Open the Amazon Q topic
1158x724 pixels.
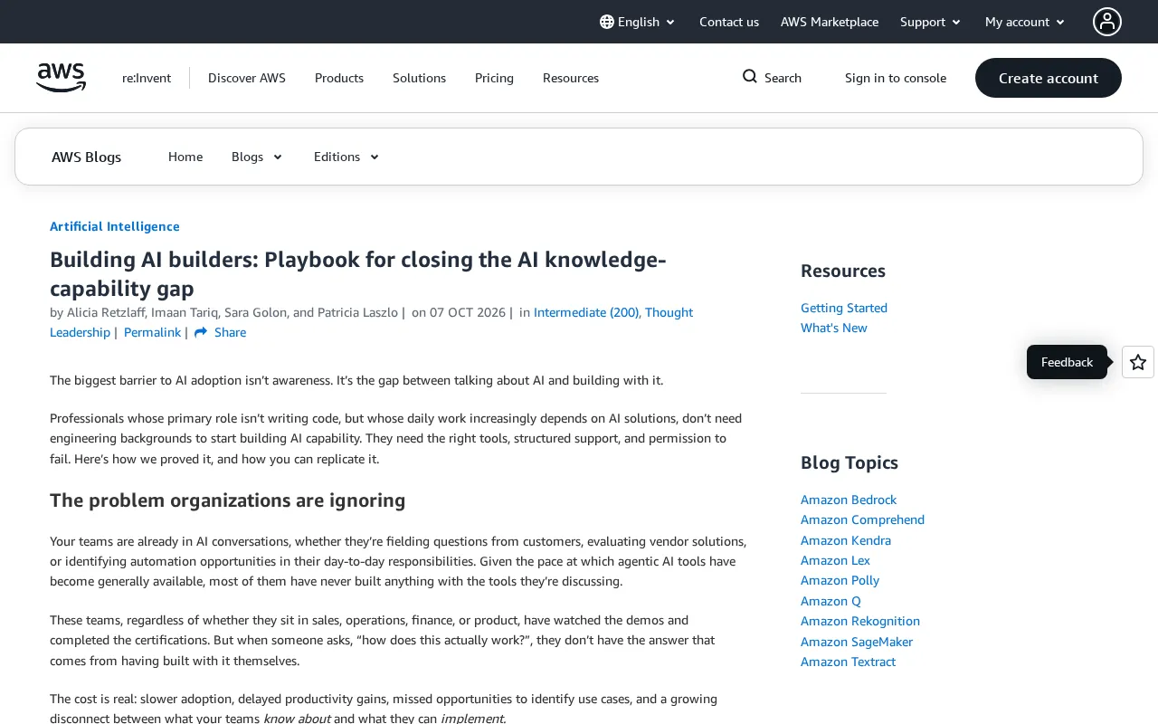pyautogui.click(x=831, y=601)
